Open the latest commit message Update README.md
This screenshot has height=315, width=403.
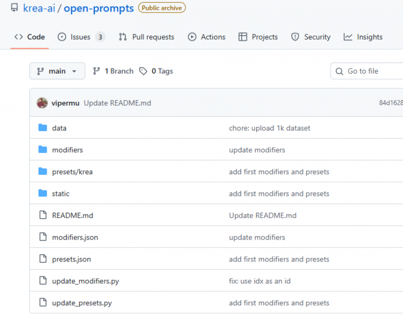coord(117,103)
